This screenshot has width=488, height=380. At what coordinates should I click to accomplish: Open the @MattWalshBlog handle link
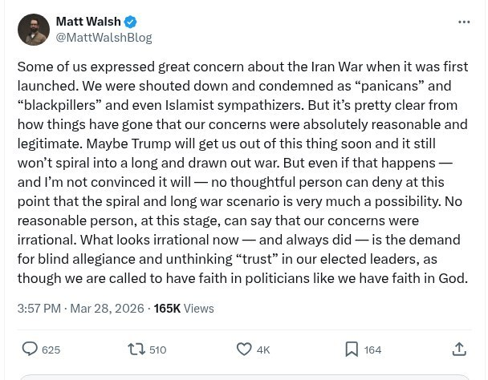point(104,37)
